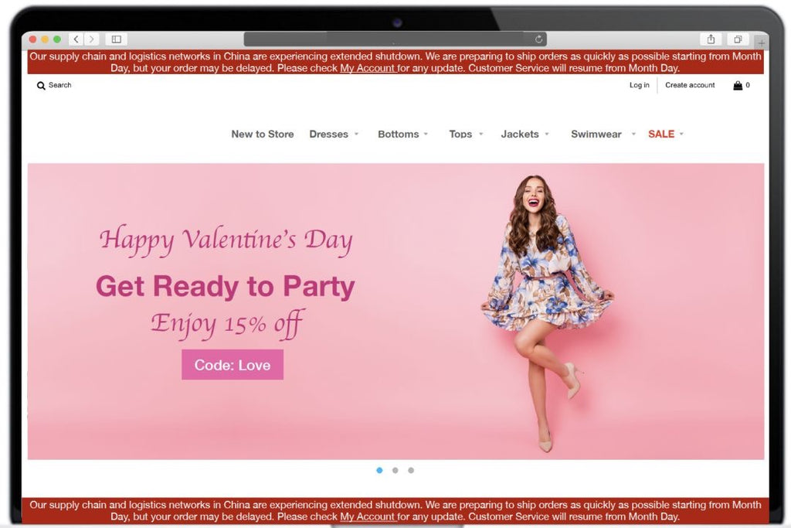The height and width of the screenshot is (528, 791).
Task: Click the browser back arrow
Action: tap(75, 39)
